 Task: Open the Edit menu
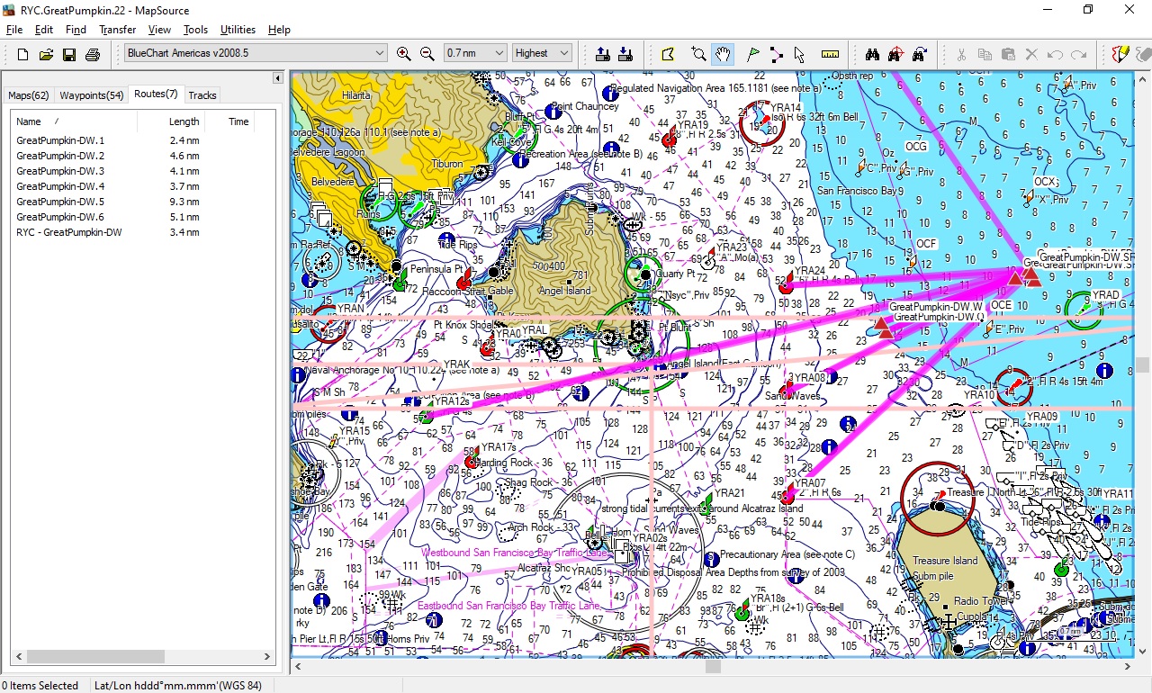tap(44, 30)
